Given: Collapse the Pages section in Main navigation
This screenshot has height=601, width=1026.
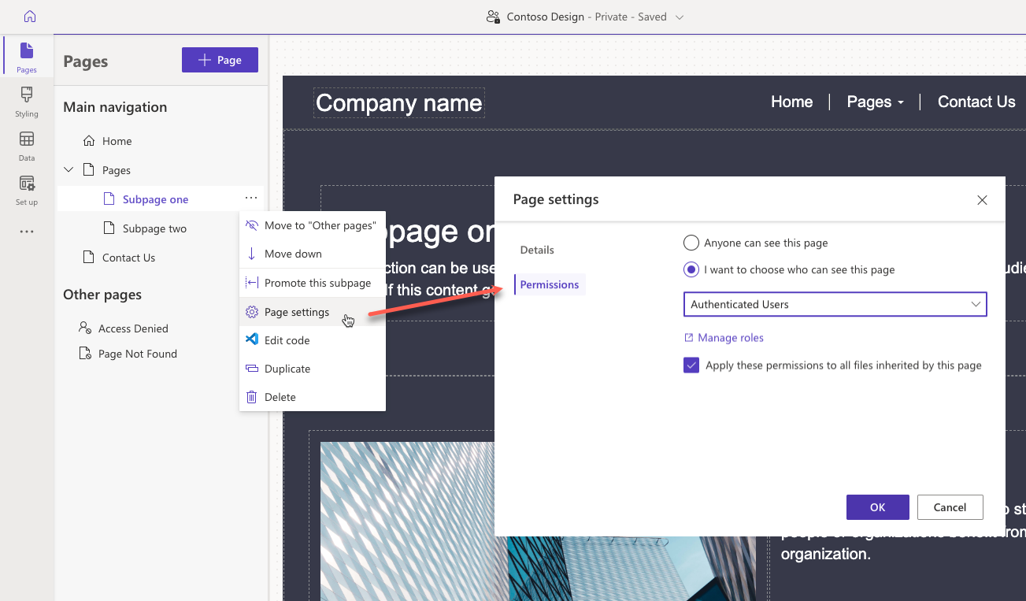Looking at the screenshot, I should point(68,169).
